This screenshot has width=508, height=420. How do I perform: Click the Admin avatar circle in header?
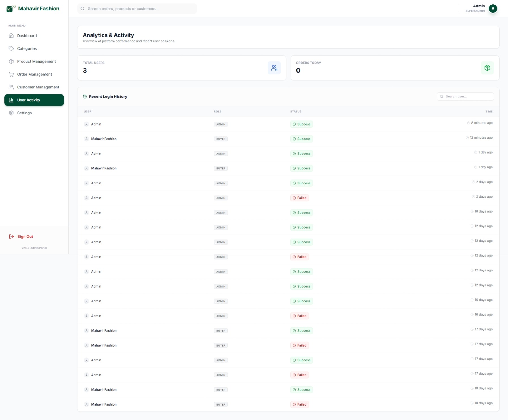[492, 9]
